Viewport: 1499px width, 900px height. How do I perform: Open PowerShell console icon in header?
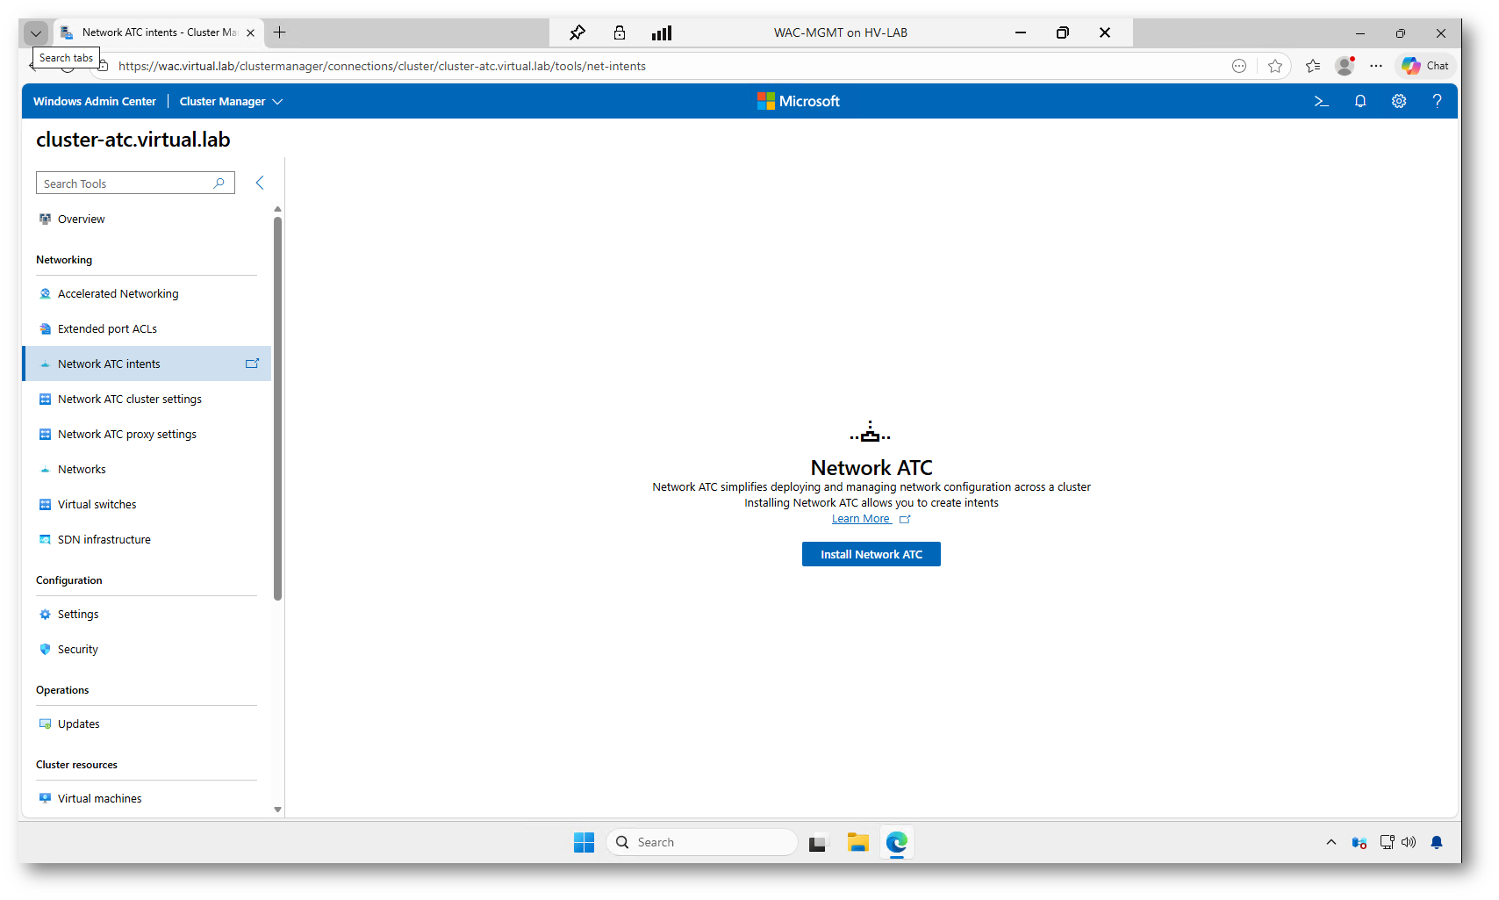(1322, 101)
